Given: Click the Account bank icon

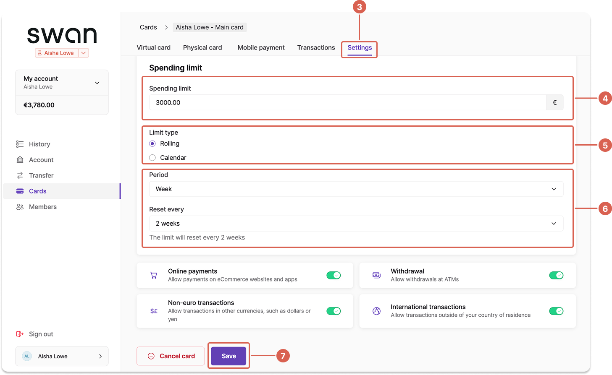Looking at the screenshot, I should (20, 159).
